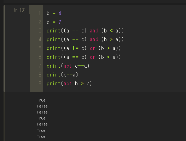Viewport: 186px width, 141px height.
Task: Click code line 5 with 'a != c'
Action: (x=83, y=48)
